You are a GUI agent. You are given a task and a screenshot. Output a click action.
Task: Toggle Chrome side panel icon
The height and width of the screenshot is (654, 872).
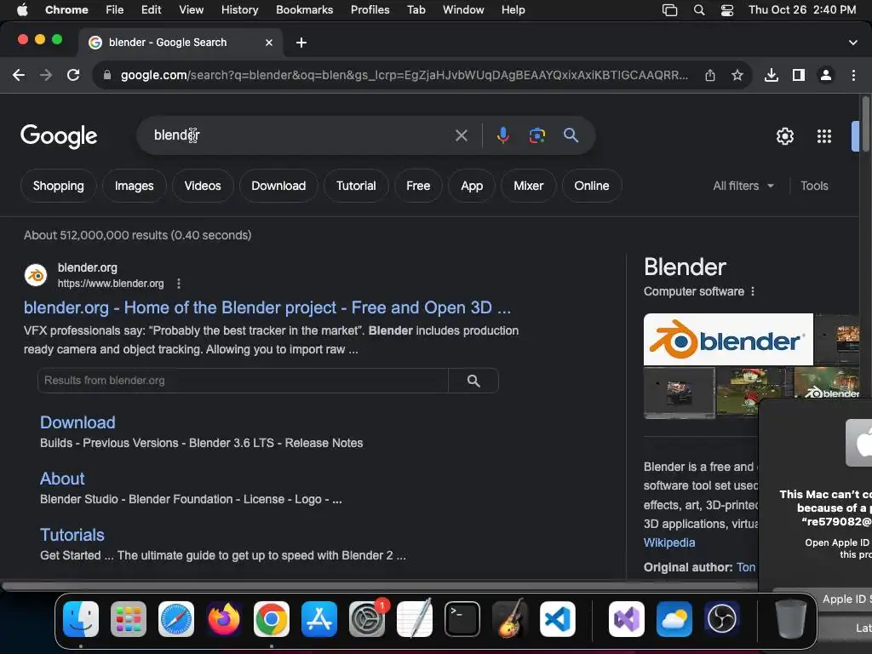click(799, 75)
